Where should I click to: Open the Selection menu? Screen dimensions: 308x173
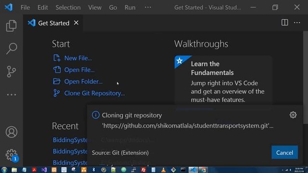click(68, 8)
